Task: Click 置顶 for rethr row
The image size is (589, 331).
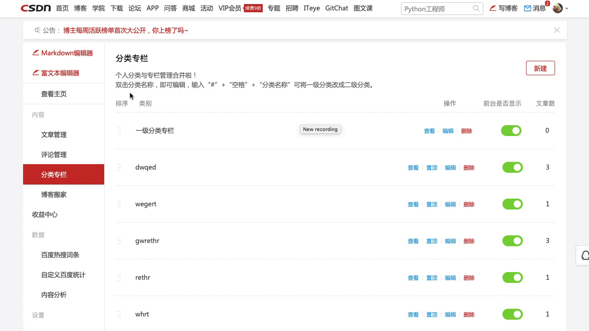Action: click(x=432, y=278)
